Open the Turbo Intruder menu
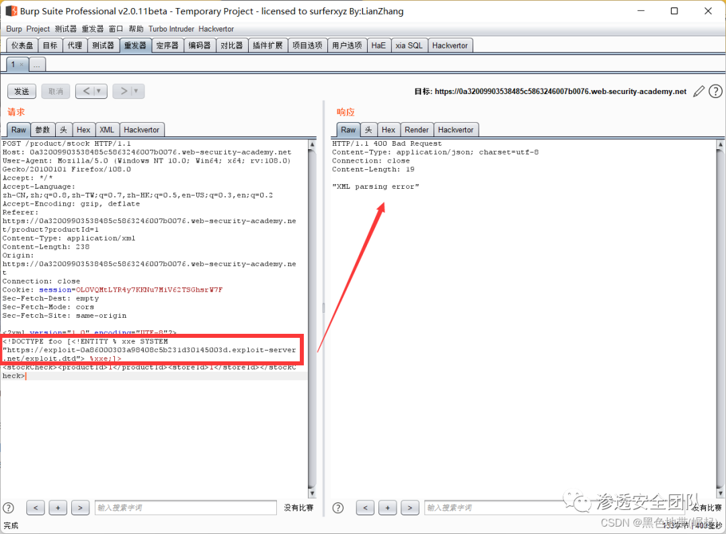 171,29
